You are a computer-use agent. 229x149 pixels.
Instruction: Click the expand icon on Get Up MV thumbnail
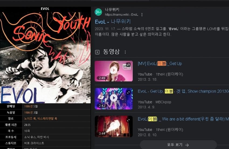[128, 65]
